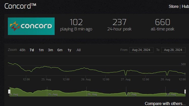Click the Concord game logo image

pyautogui.click(x=31, y=26)
